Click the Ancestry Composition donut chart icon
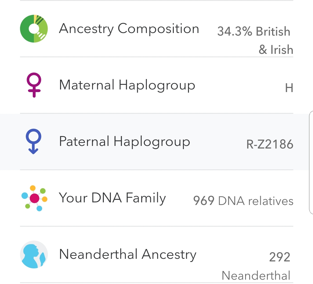This screenshot has width=313, height=284. [34, 28]
